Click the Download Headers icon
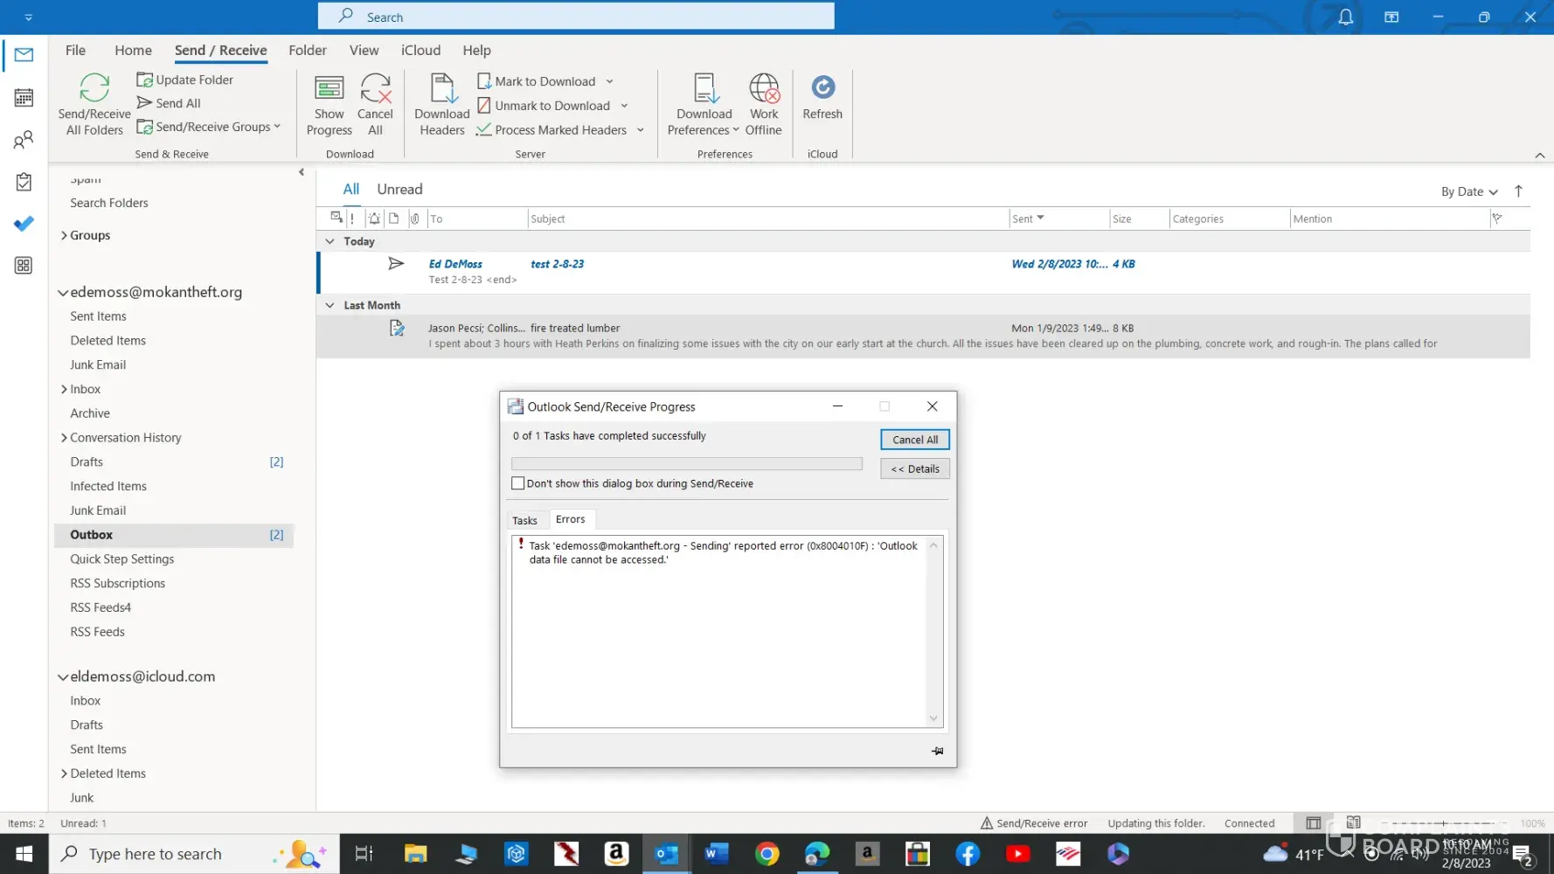Image resolution: width=1554 pixels, height=874 pixels. tap(442, 89)
